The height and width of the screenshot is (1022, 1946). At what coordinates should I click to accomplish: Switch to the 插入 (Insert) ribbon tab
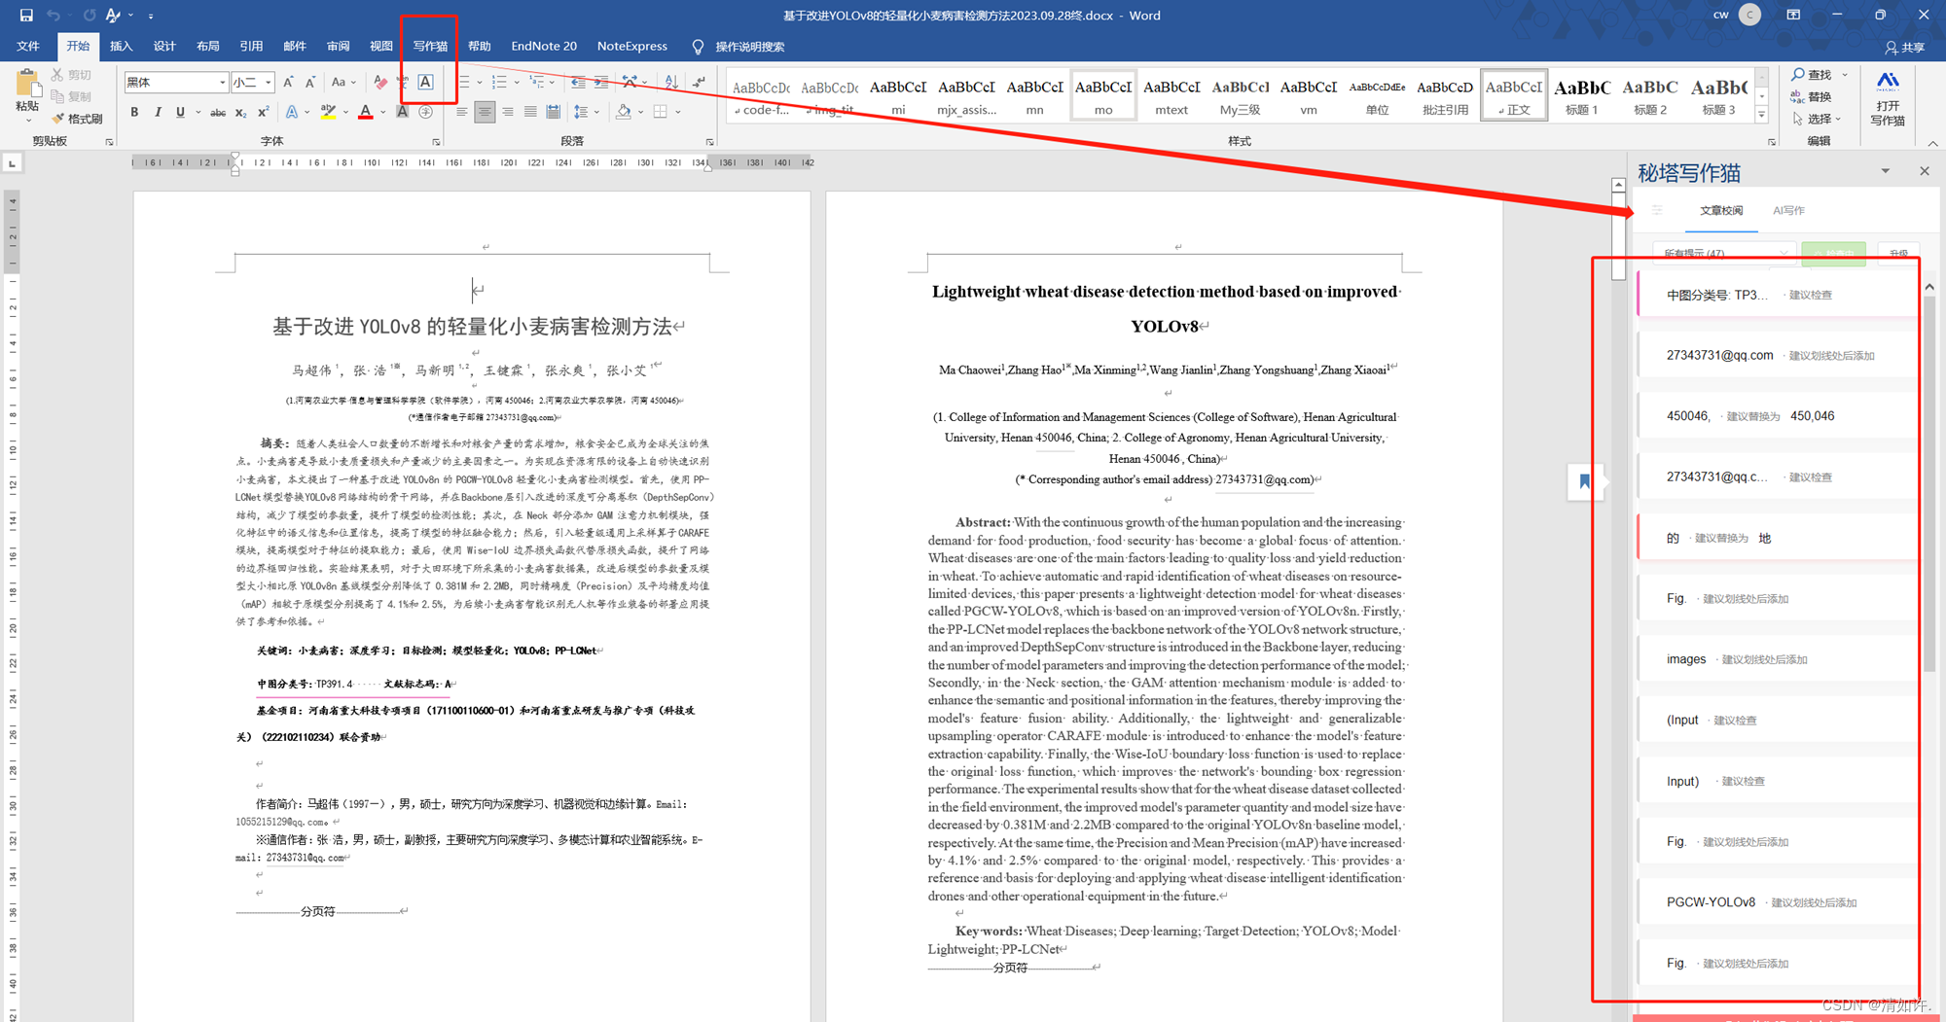[x=122, y=46]
